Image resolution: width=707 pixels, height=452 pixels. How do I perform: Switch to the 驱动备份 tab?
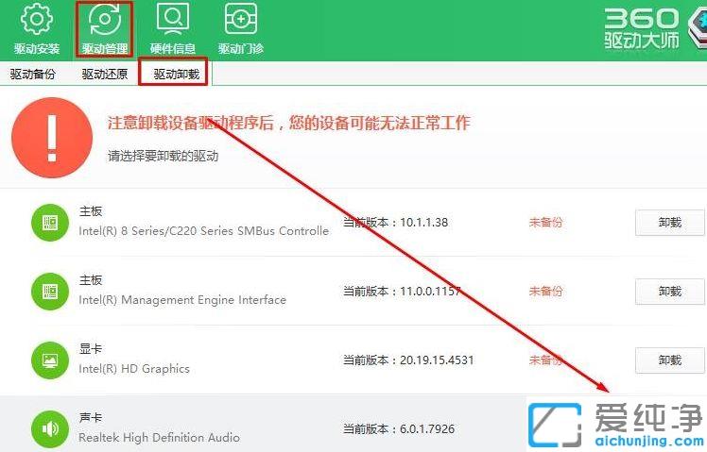click(x=33, y=74)
